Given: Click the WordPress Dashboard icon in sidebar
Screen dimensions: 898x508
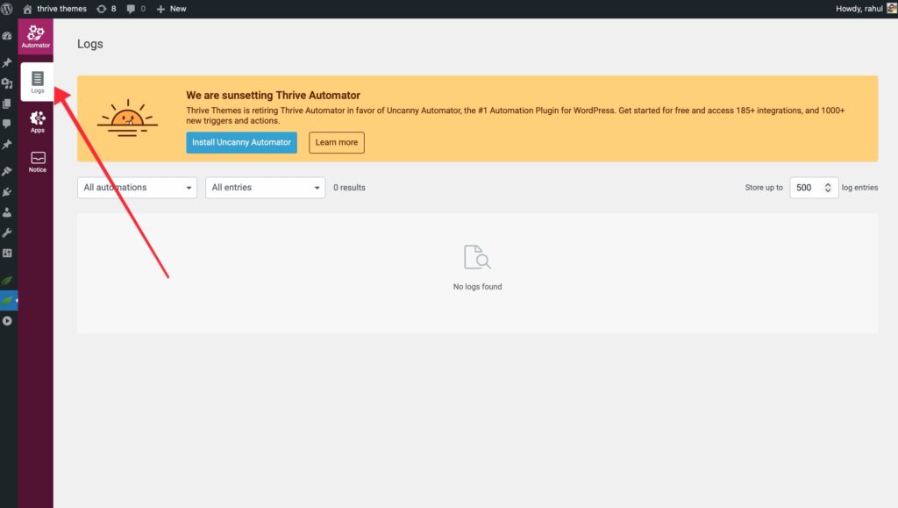Looking at the screenshot, I should click(x=8, y=37).
